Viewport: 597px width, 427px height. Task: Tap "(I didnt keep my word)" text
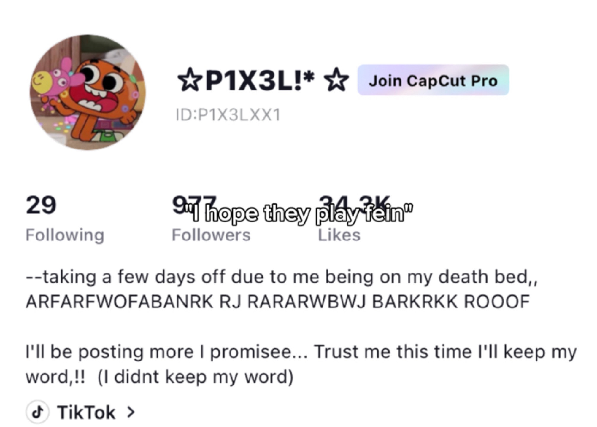coord(195,377)
